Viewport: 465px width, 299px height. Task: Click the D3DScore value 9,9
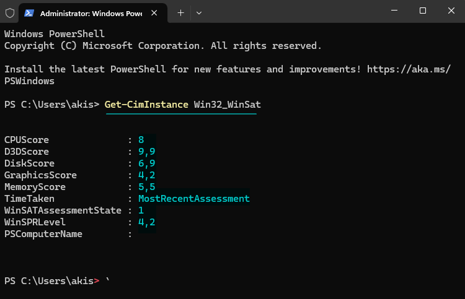[147, 152]
